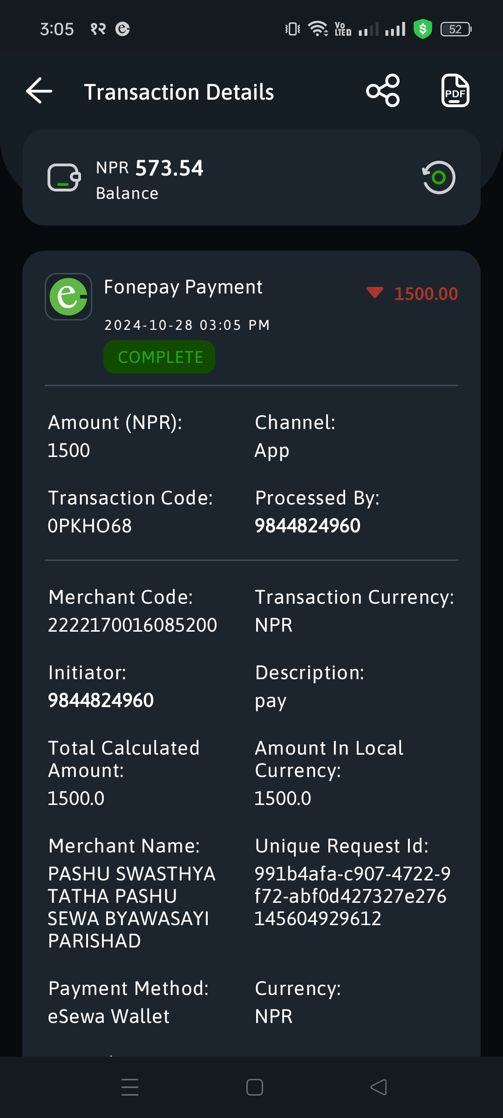This screenshot has height=1118, width=503.
Task: Select transaction code 0PKHO68
Action: (90, 526)
